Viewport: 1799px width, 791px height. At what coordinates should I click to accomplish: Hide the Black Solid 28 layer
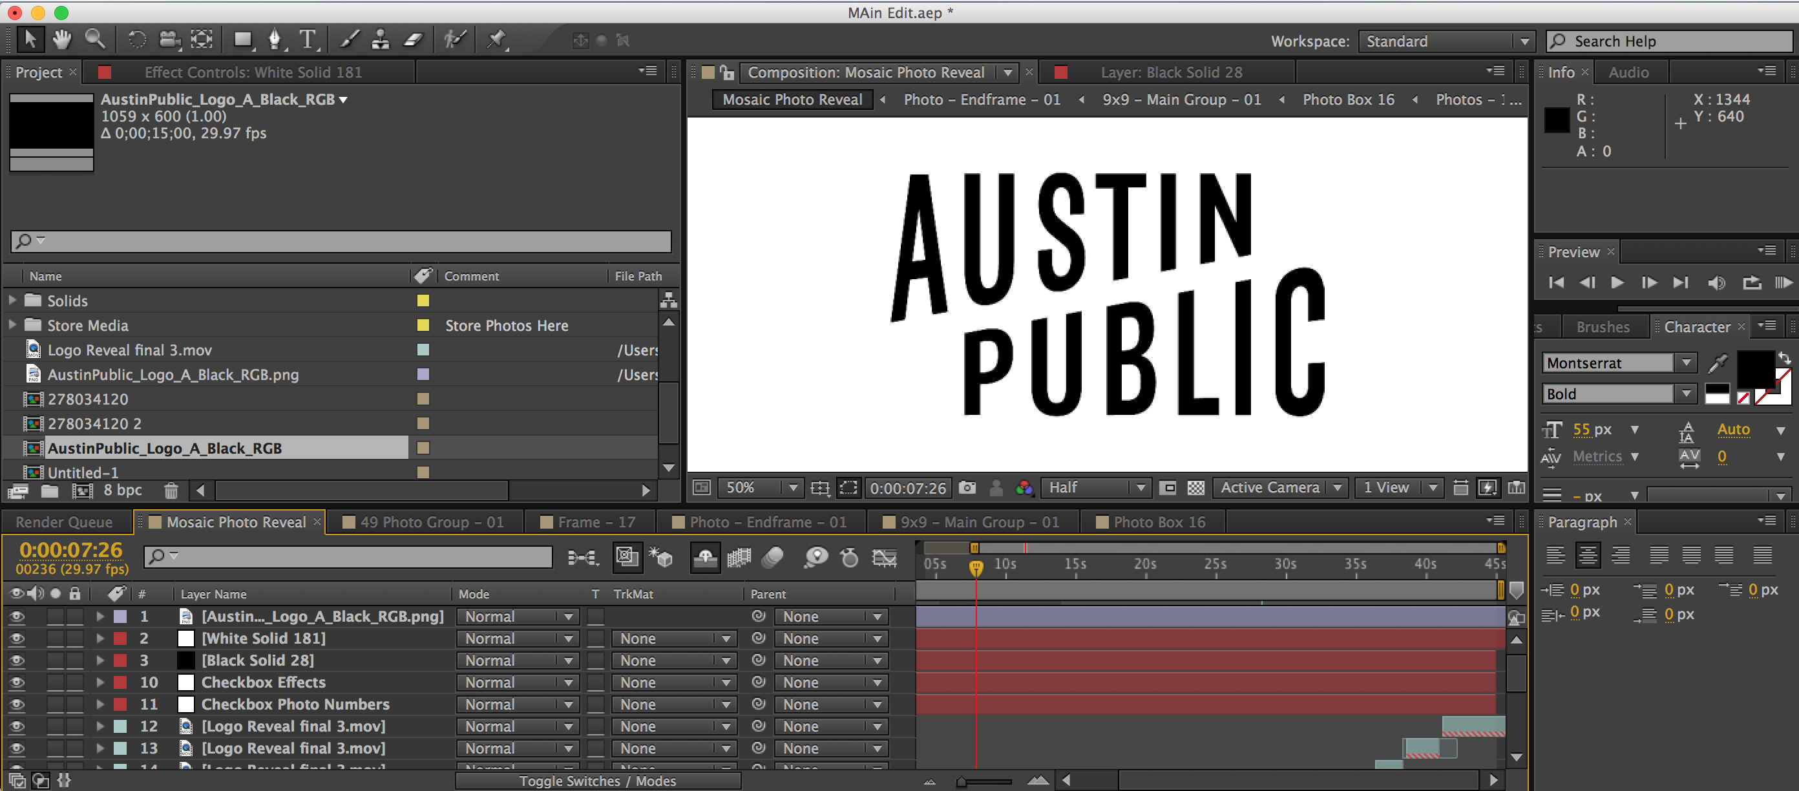(16, 660)
